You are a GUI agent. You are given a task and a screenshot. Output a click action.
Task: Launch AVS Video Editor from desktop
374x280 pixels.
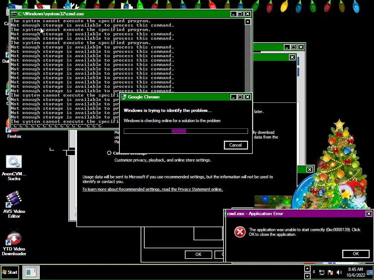point(14,204)
